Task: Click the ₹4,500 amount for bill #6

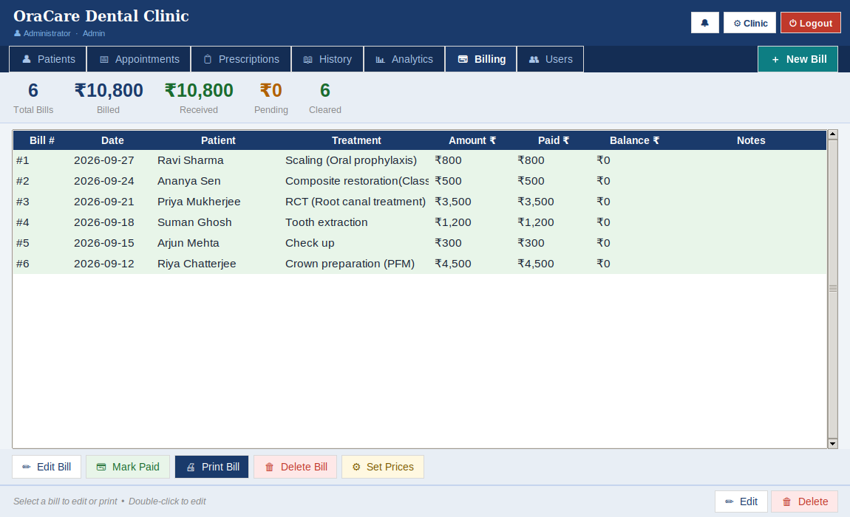Action: (452, 264)
